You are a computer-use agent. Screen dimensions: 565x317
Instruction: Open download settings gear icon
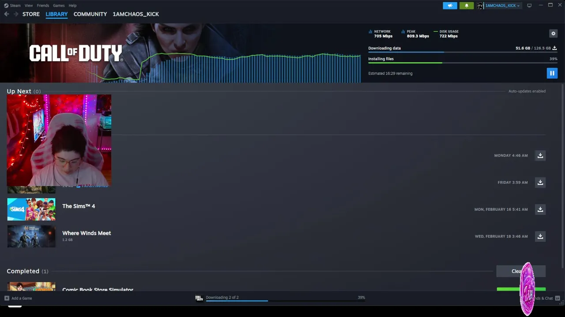coord(553,33)
